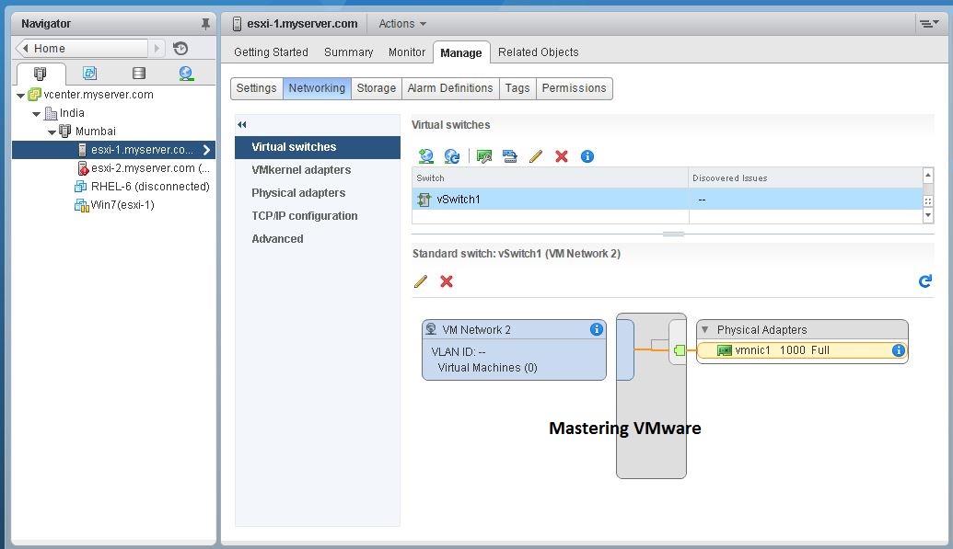Screen dimensions: 953x549
Task: Show info for VM Network 2 port group
Action: (597, 329)
